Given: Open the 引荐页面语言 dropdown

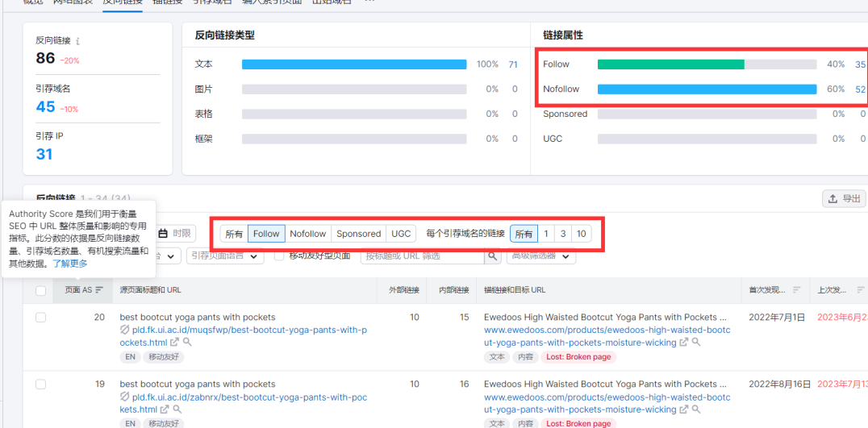Looking at the screenshot, I should (225, 256).
